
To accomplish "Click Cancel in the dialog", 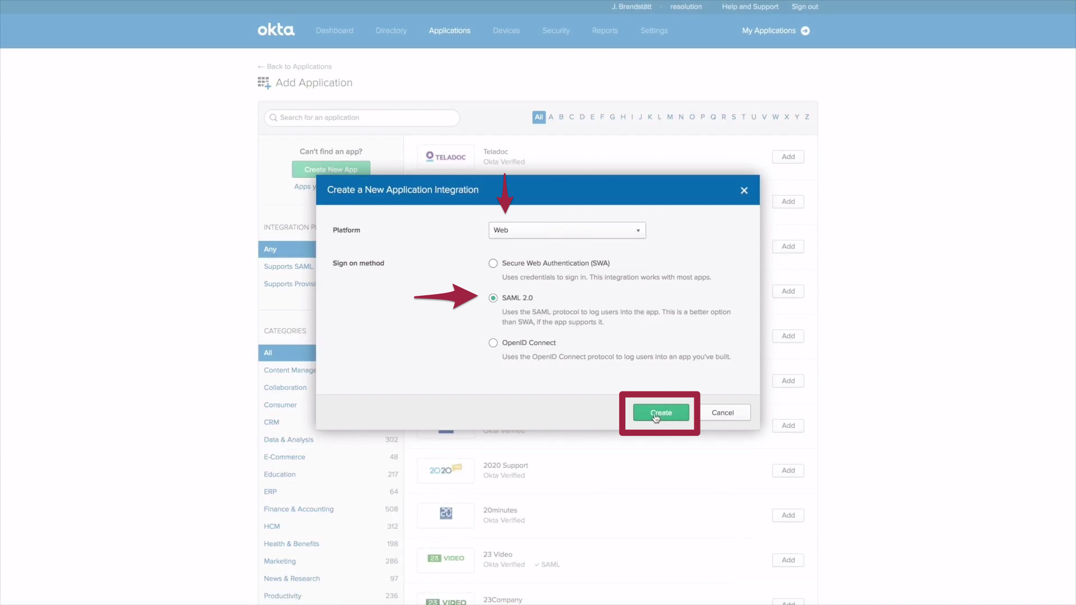I will point(722,413).
